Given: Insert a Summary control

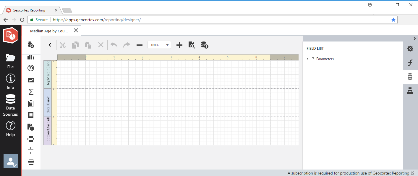Looking at the screenshot, I should pos(31,92).
